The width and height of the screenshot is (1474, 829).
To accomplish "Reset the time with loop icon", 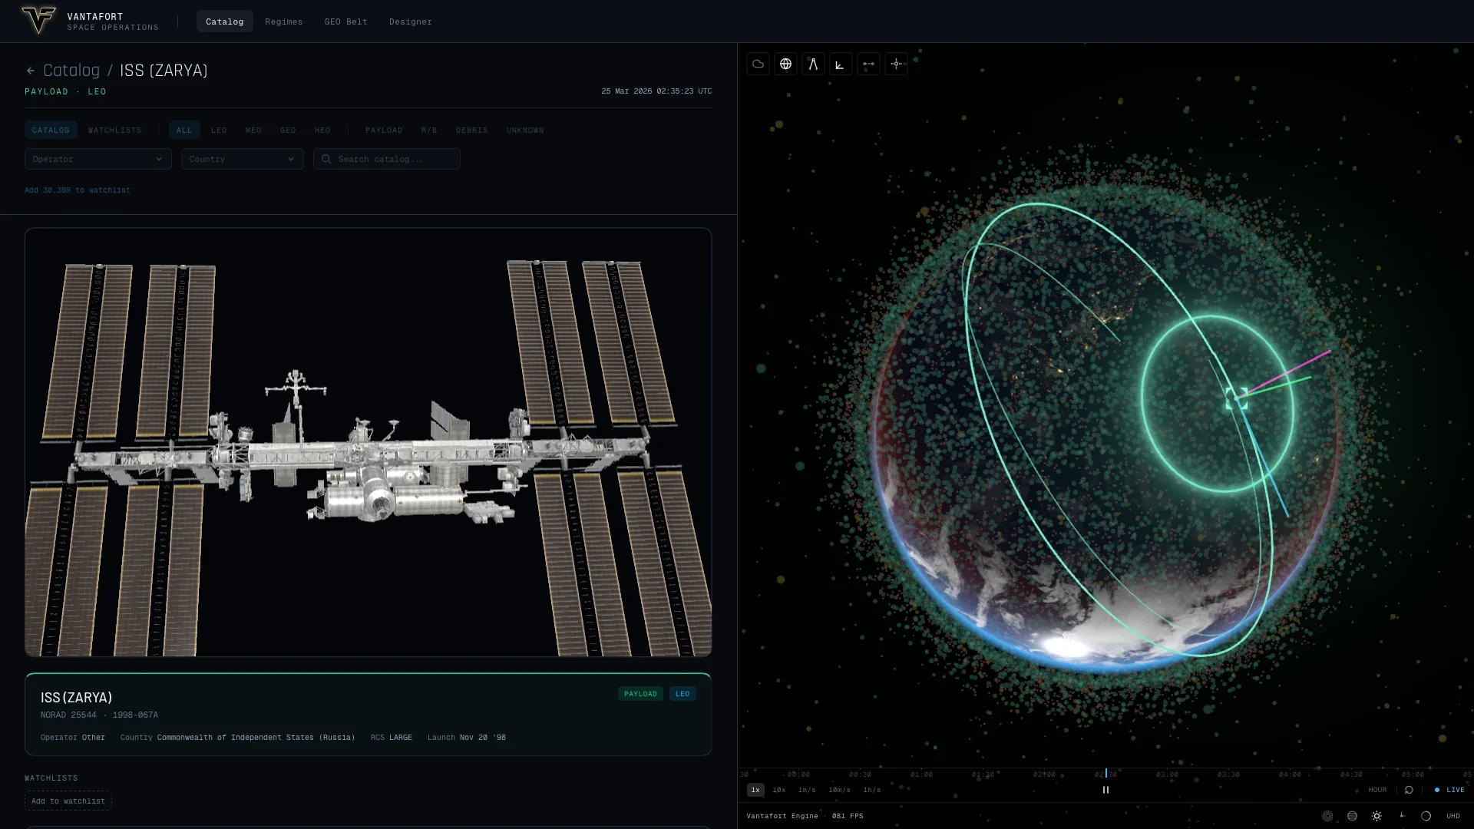I will pos(1409,790).
